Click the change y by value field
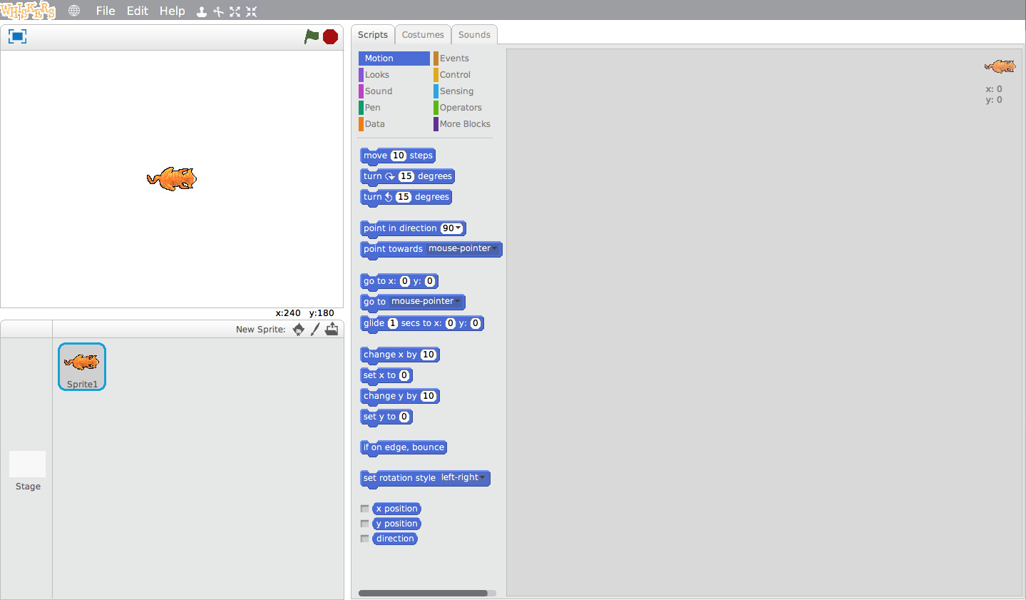Viewport: 1026px width, 600px height. pyautogui.click(x=428, y=396)
